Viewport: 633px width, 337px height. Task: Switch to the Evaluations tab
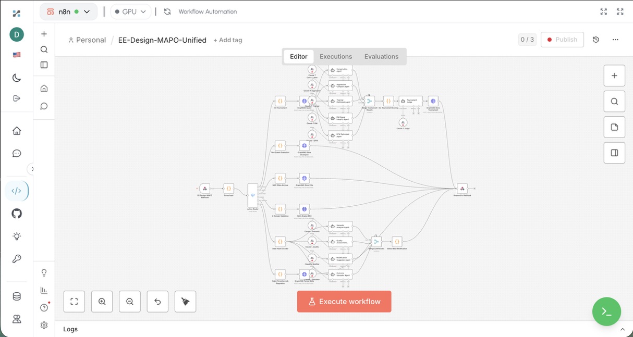pyautogui.click(x=381, y=56)
